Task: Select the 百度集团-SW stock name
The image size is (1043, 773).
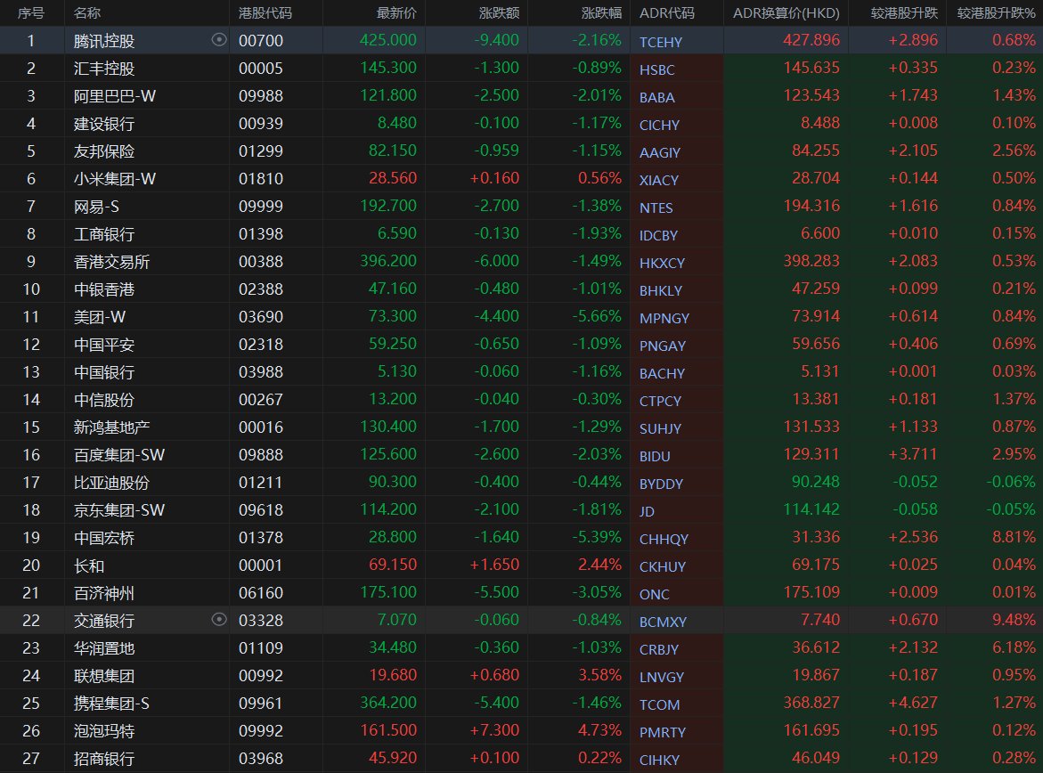Action: (119, 455)
